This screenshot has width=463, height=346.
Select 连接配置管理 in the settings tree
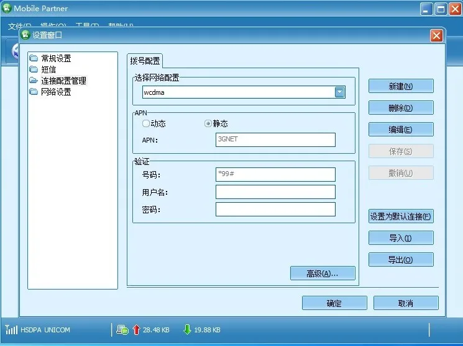coord(63,81)
